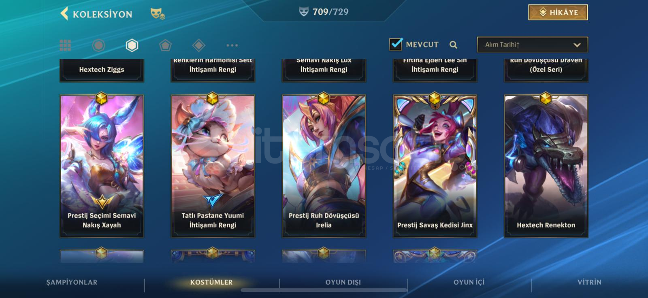
Task: Go back using the Koleksiyon arrow
Action: [x=64, y=13]
